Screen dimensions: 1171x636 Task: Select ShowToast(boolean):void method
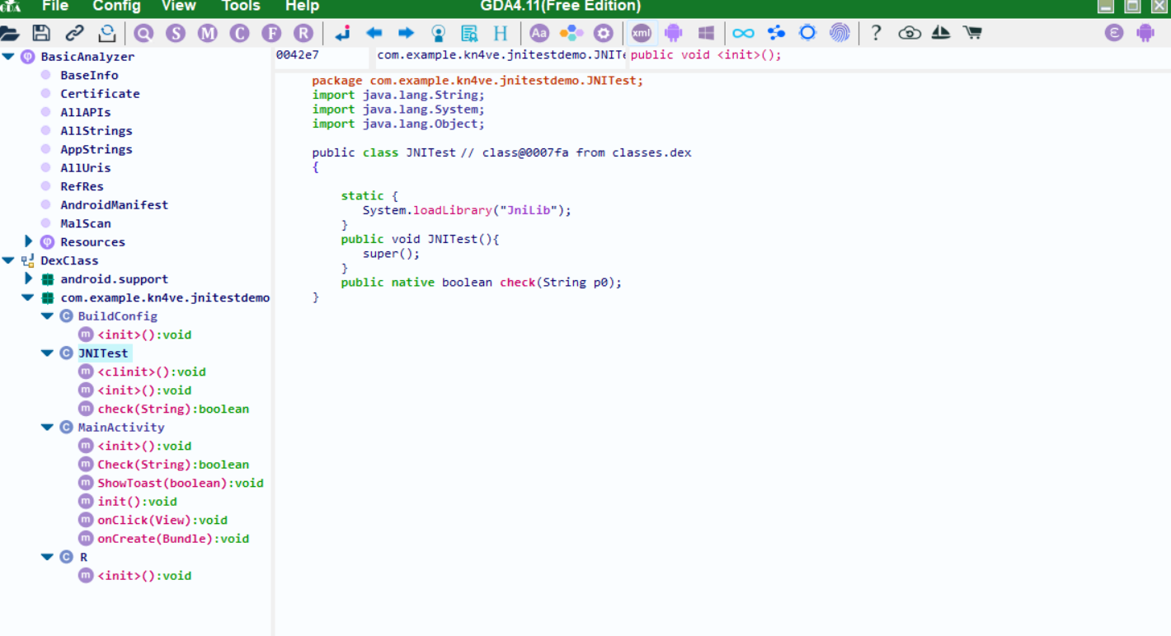181,483
